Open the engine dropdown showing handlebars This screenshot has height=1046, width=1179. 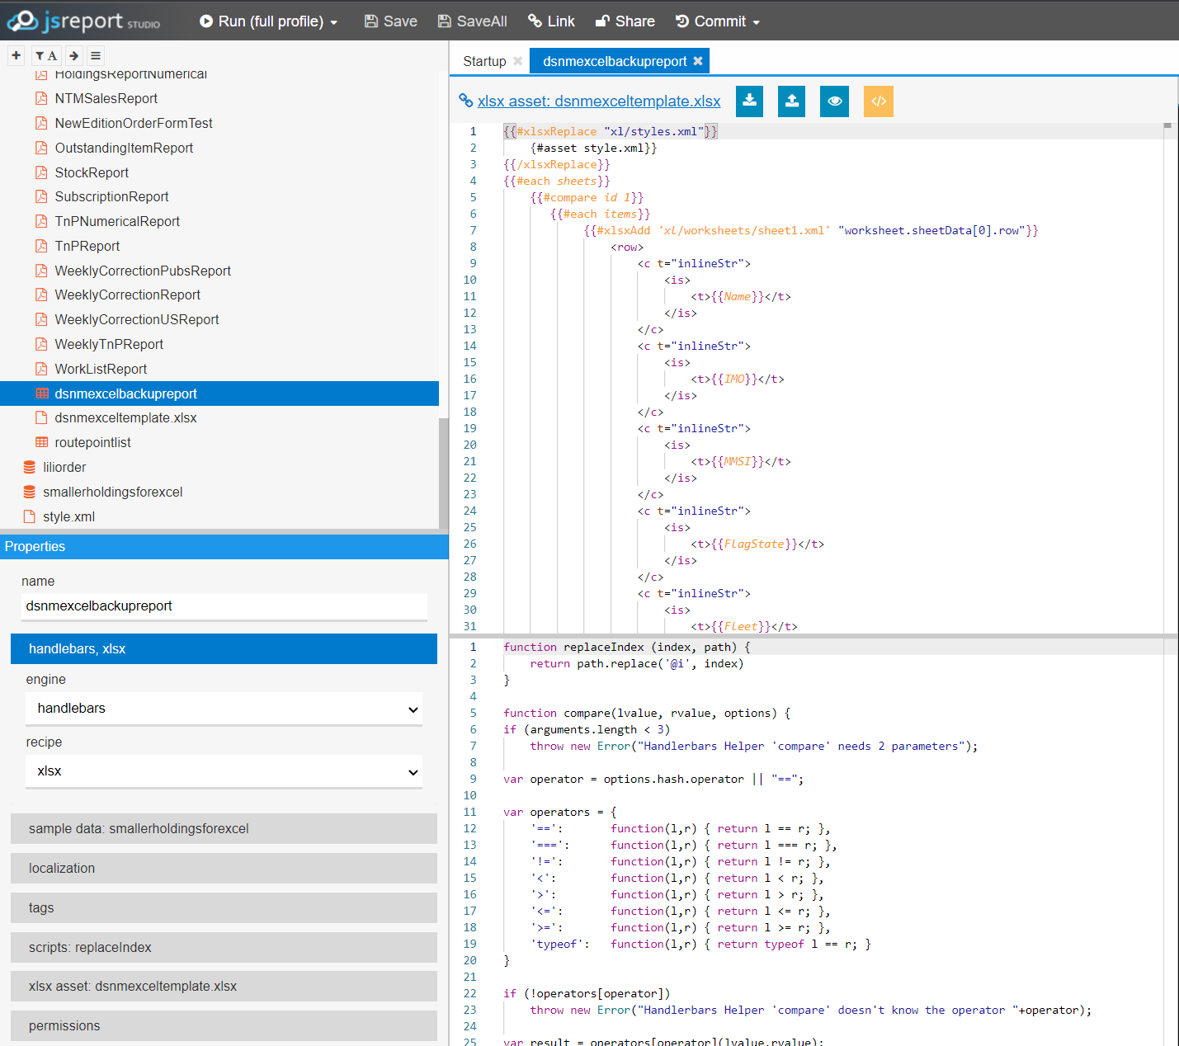223,708
